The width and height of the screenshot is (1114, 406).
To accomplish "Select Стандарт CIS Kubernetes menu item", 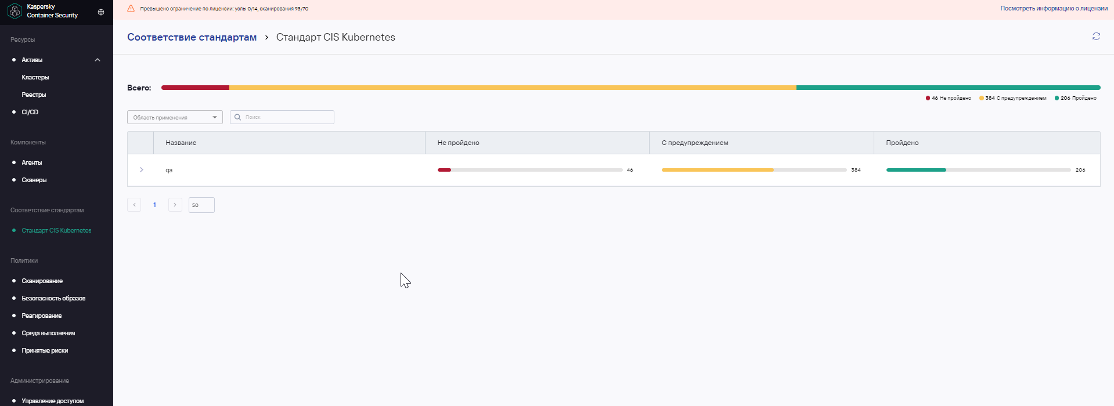I will 56,230.
